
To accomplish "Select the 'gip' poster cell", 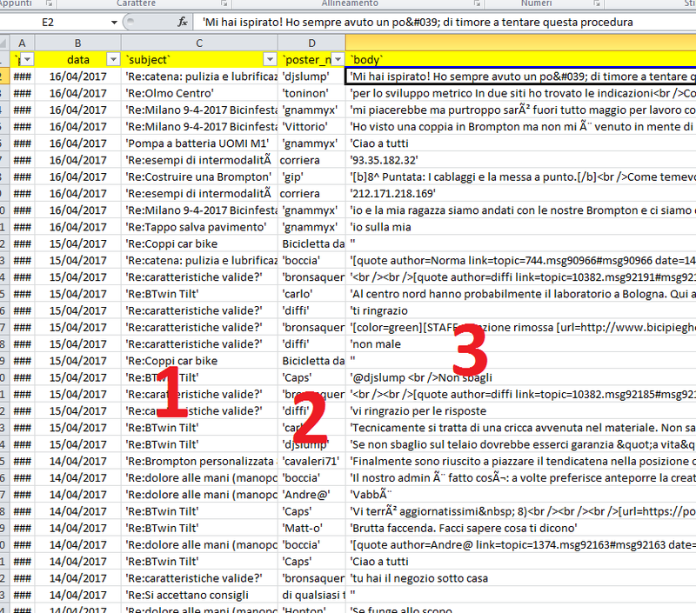I will coord(311,177).
